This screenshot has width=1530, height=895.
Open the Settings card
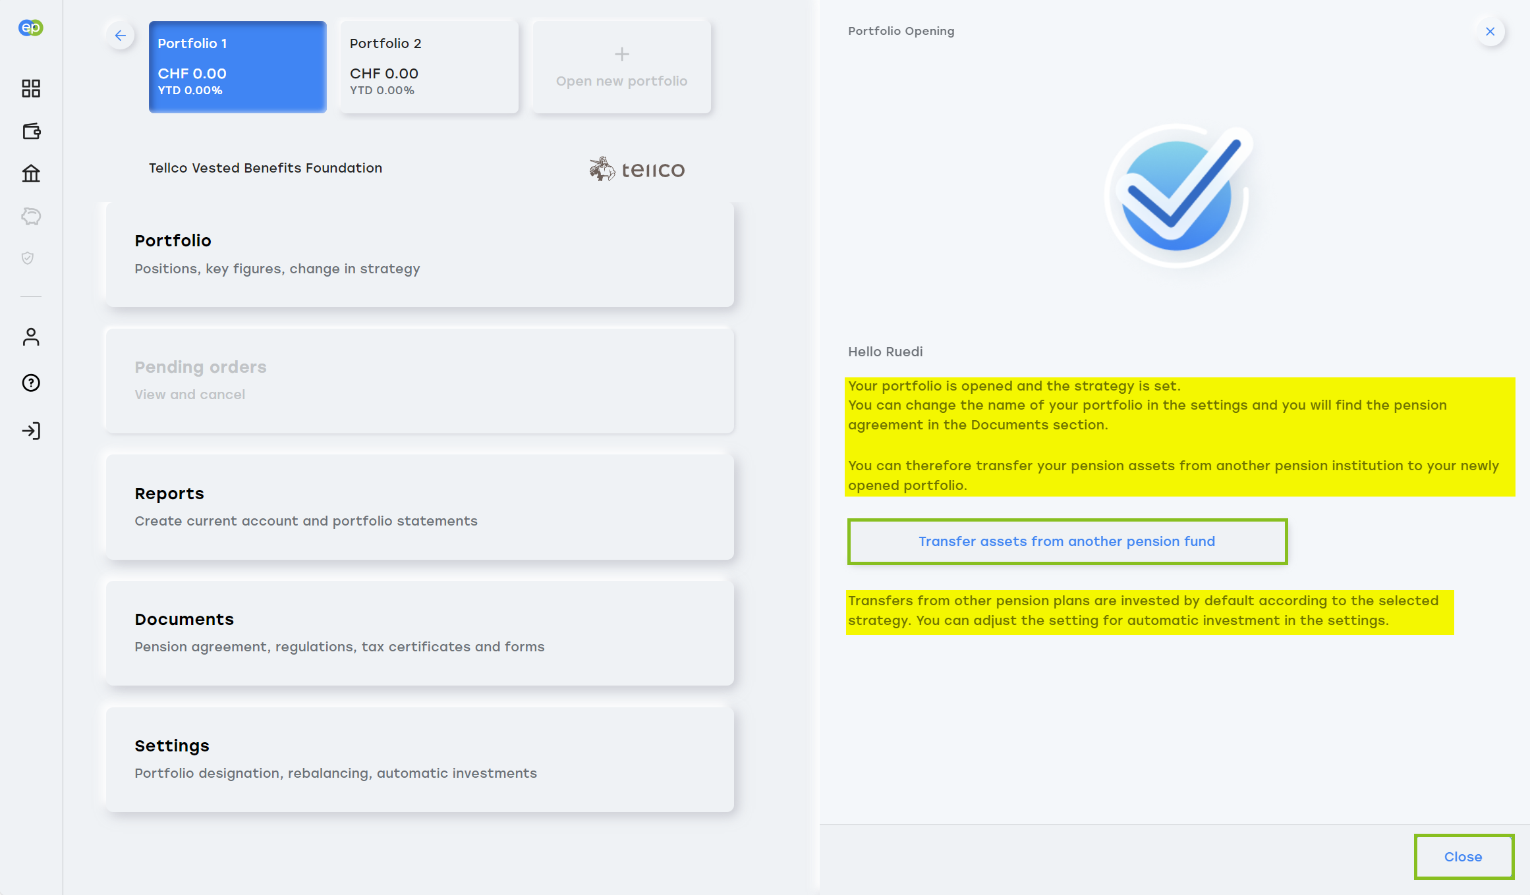(420, 759)
